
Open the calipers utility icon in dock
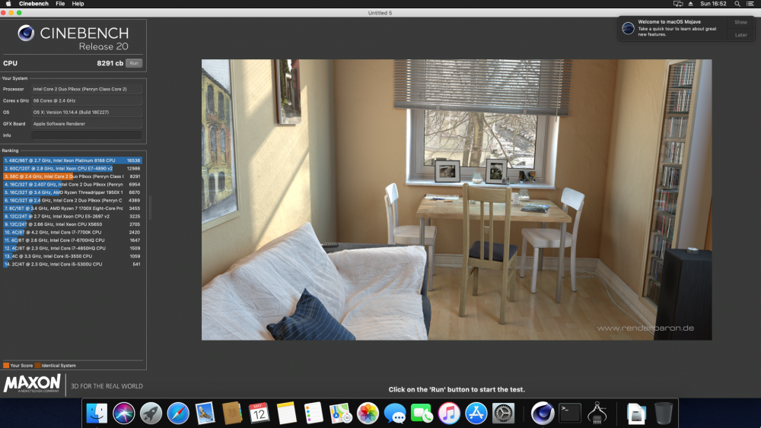coord(597,414)
